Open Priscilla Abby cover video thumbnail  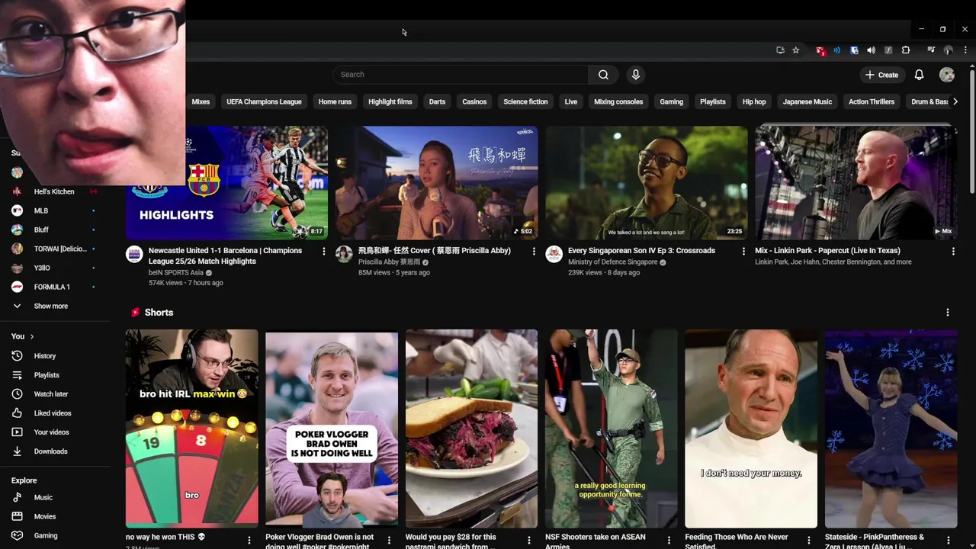[x=436, y=183]
